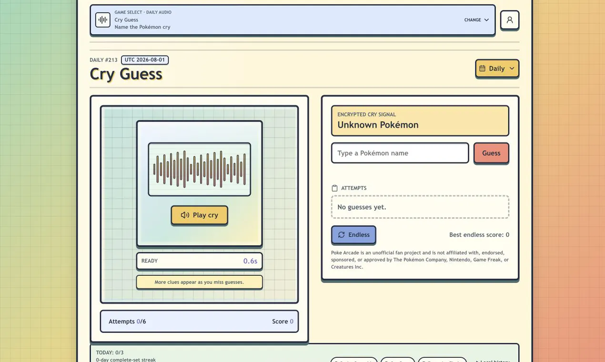Click 'Name the Pokémon cry' subtitle
The height and width of the screenshot is (362, 605).
pos(142,27)
